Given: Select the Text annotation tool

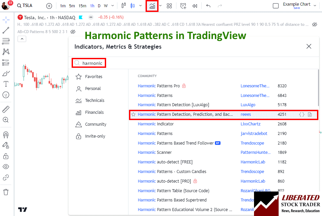Looking at the screenshot, I should tap(7, 84).
